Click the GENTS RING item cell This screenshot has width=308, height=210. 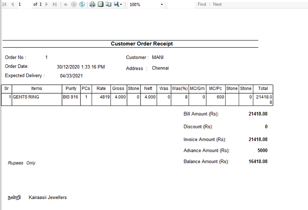[37, 99]
